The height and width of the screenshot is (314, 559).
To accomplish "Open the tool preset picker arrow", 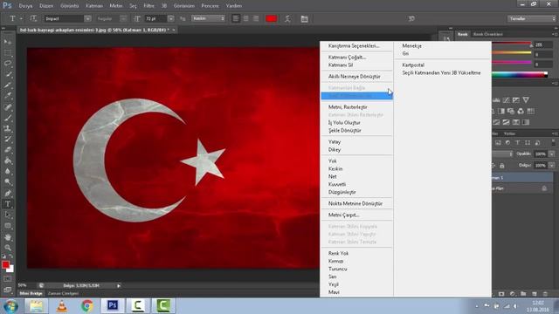I will point(21,18).
